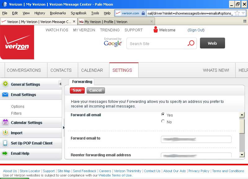Click the Web search button
This screenshot has height=179, width=248.
[212, 43]
